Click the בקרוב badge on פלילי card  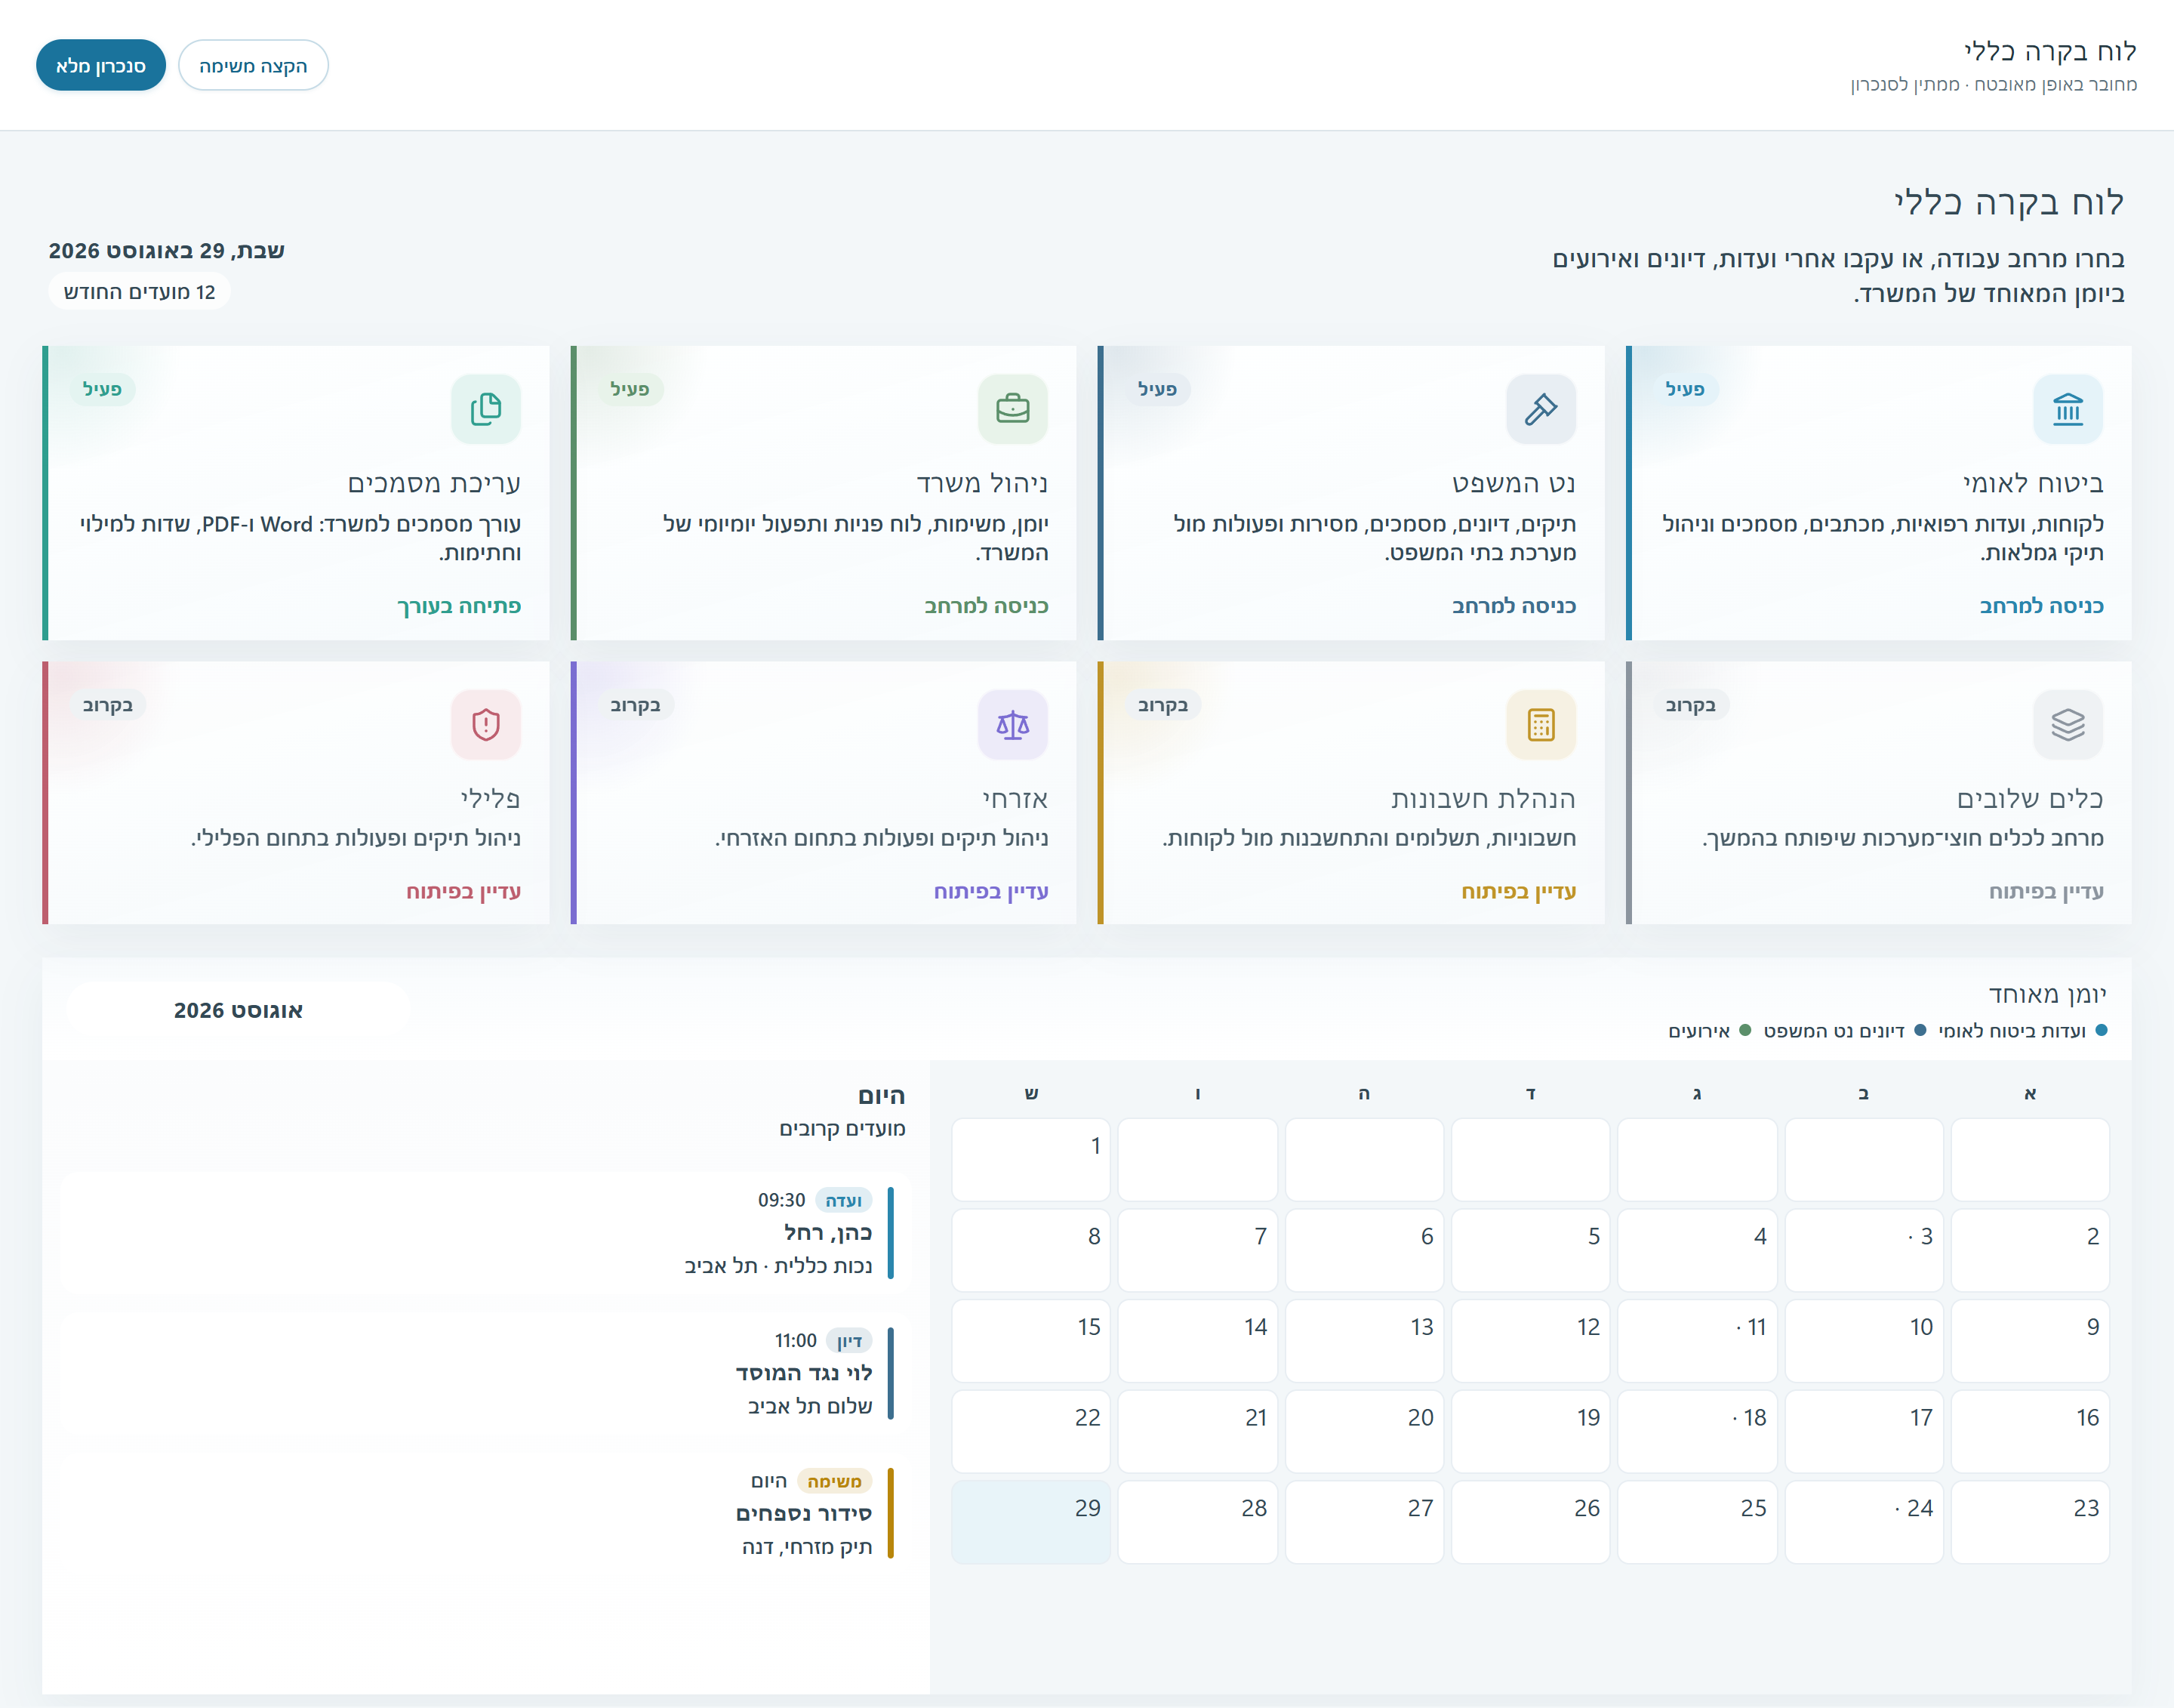[x=108, y=705]
